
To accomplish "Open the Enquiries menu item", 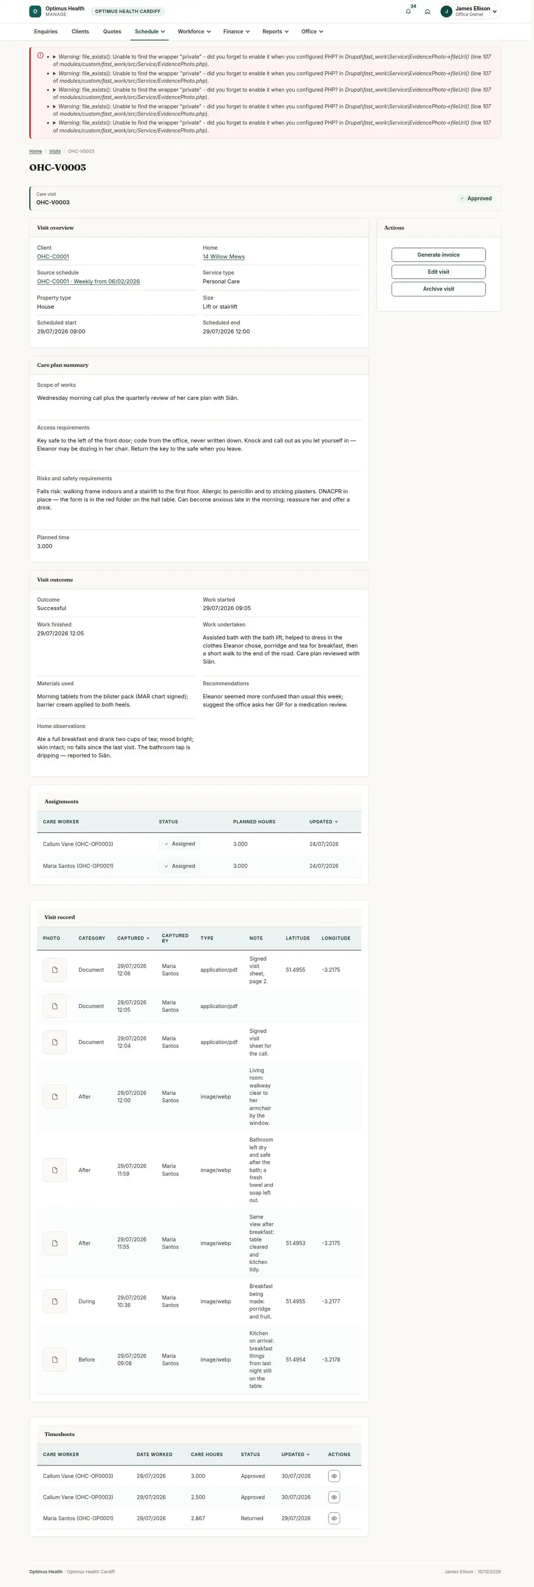I will point(45,32).
